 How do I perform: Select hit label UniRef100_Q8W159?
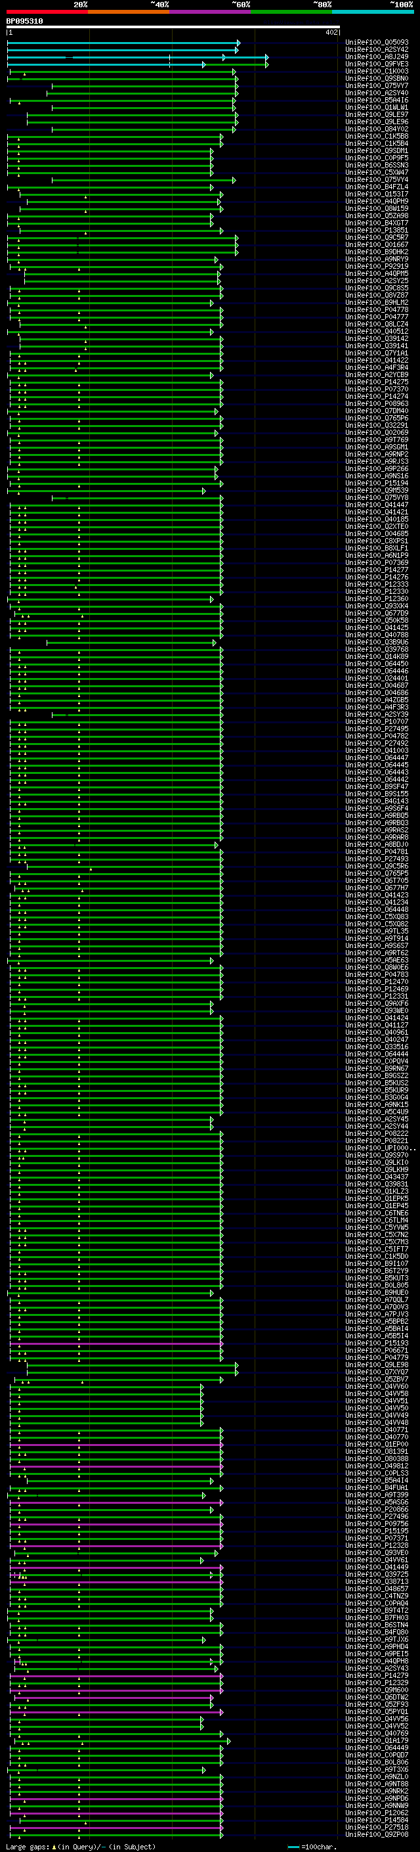coord(377,208)
